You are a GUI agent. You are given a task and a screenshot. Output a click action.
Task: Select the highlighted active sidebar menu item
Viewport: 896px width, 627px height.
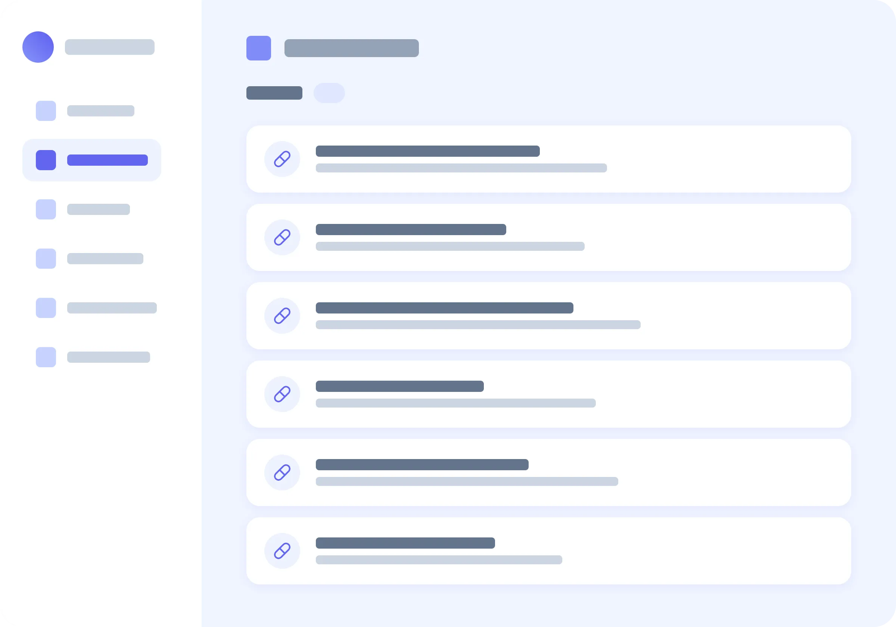pyautogui.click(x=92, y=160)
